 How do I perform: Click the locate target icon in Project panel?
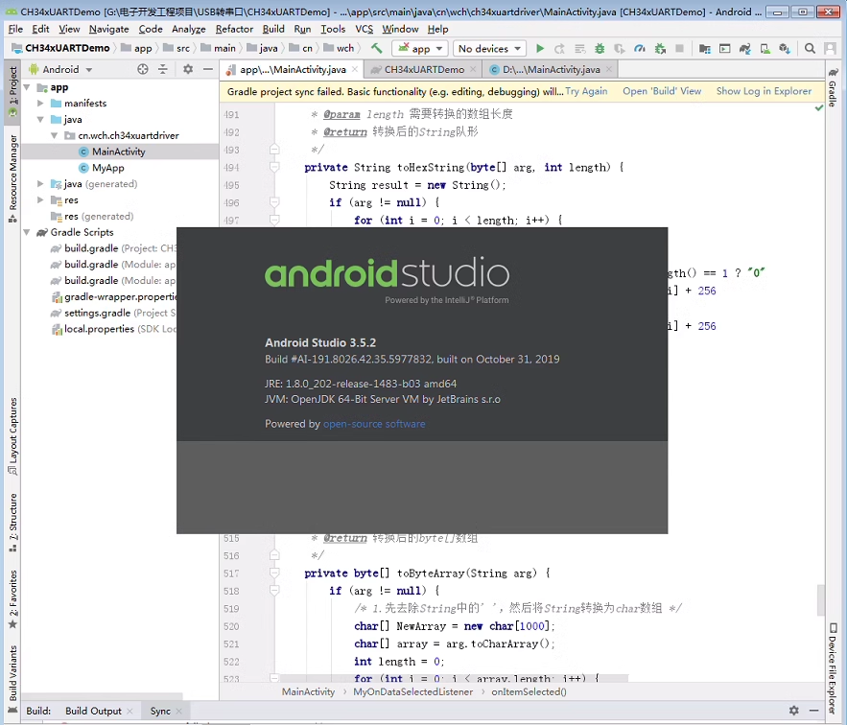(143, 69)
